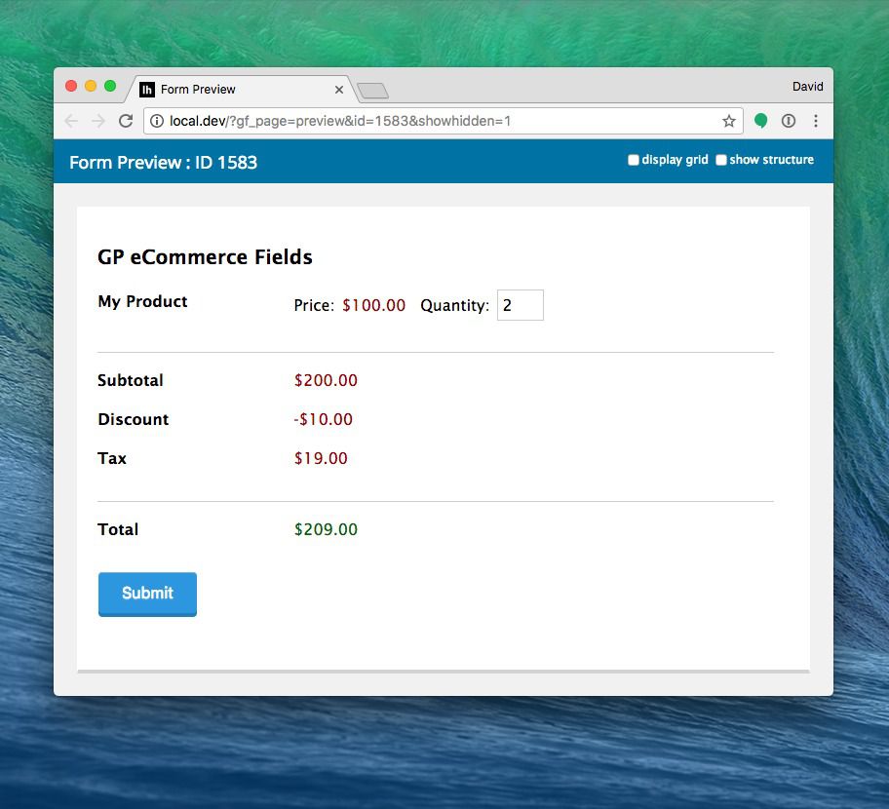Click the browser back arrow
This screenshot has width=889, height=809.
click(70, 121)
